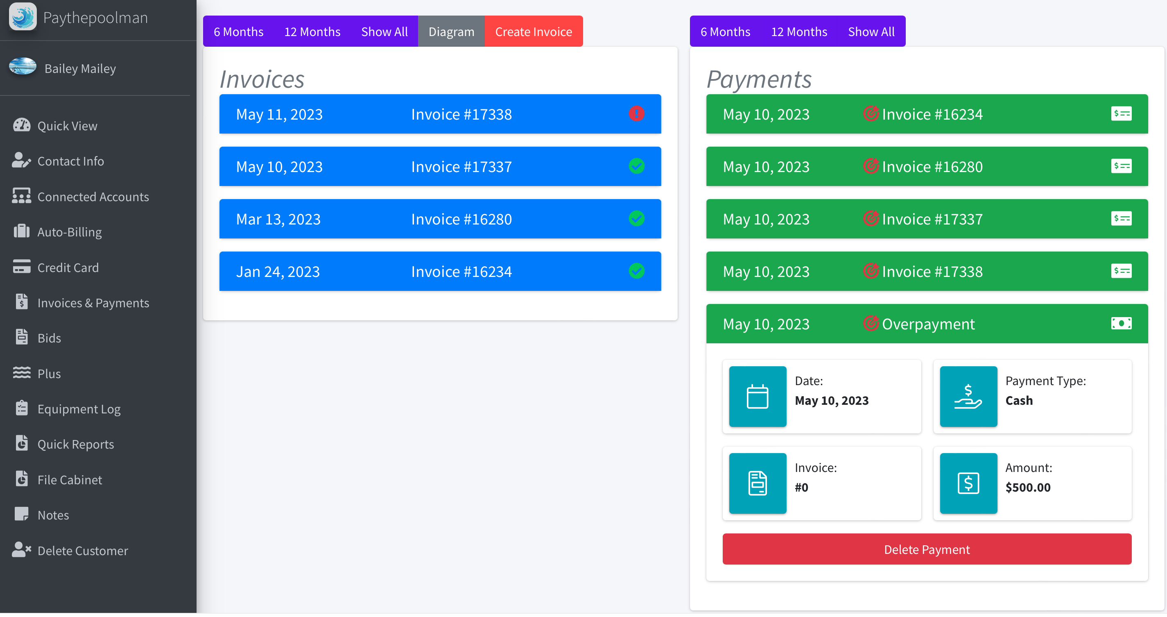1167x617 pixels.
Task: Open the Diagram view button
Action: 451,31
